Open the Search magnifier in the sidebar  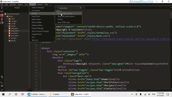point(2,77)
